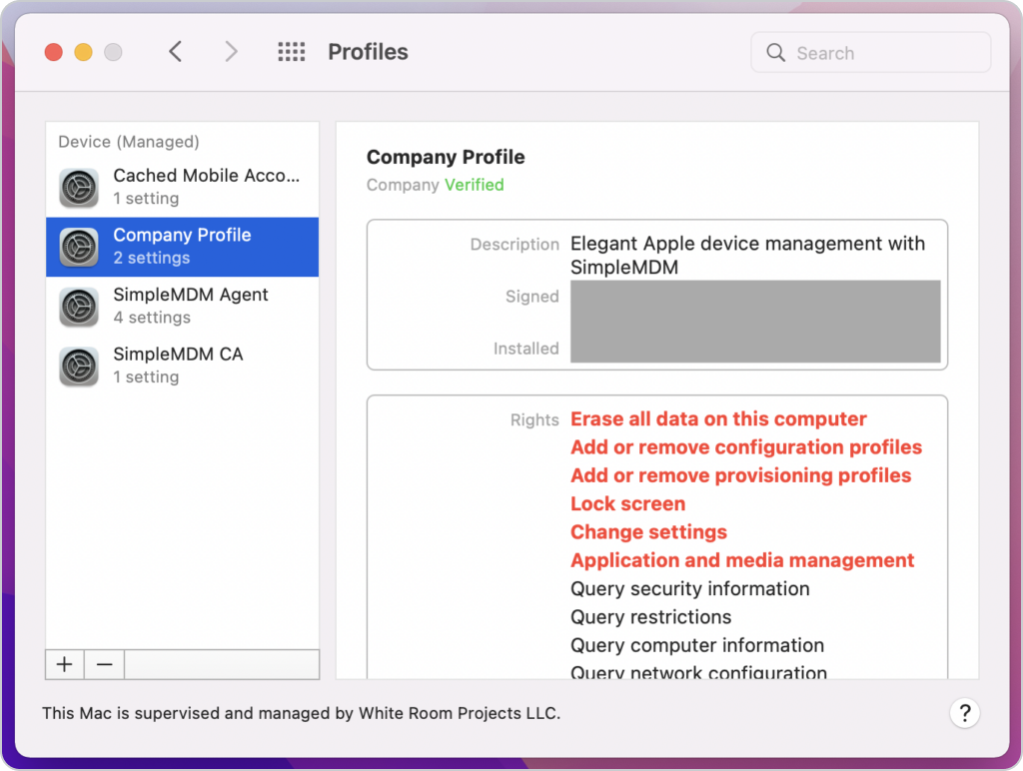Remove selected profile with the minus button
This screenshot has height=771, width=1023.
point(104,664)
